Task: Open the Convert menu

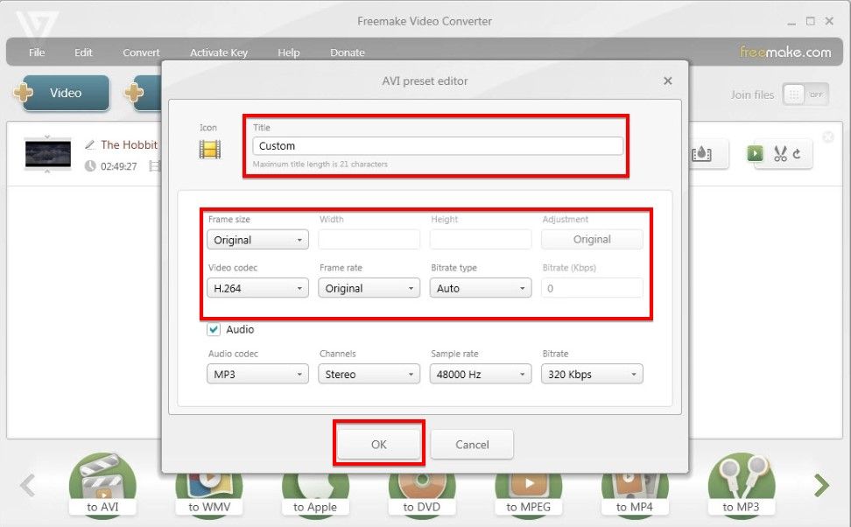Action: (141, 53)
